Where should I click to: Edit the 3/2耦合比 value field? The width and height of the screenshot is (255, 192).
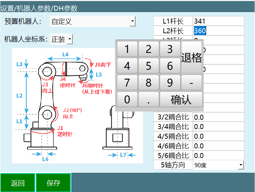(x=218, y=117)
